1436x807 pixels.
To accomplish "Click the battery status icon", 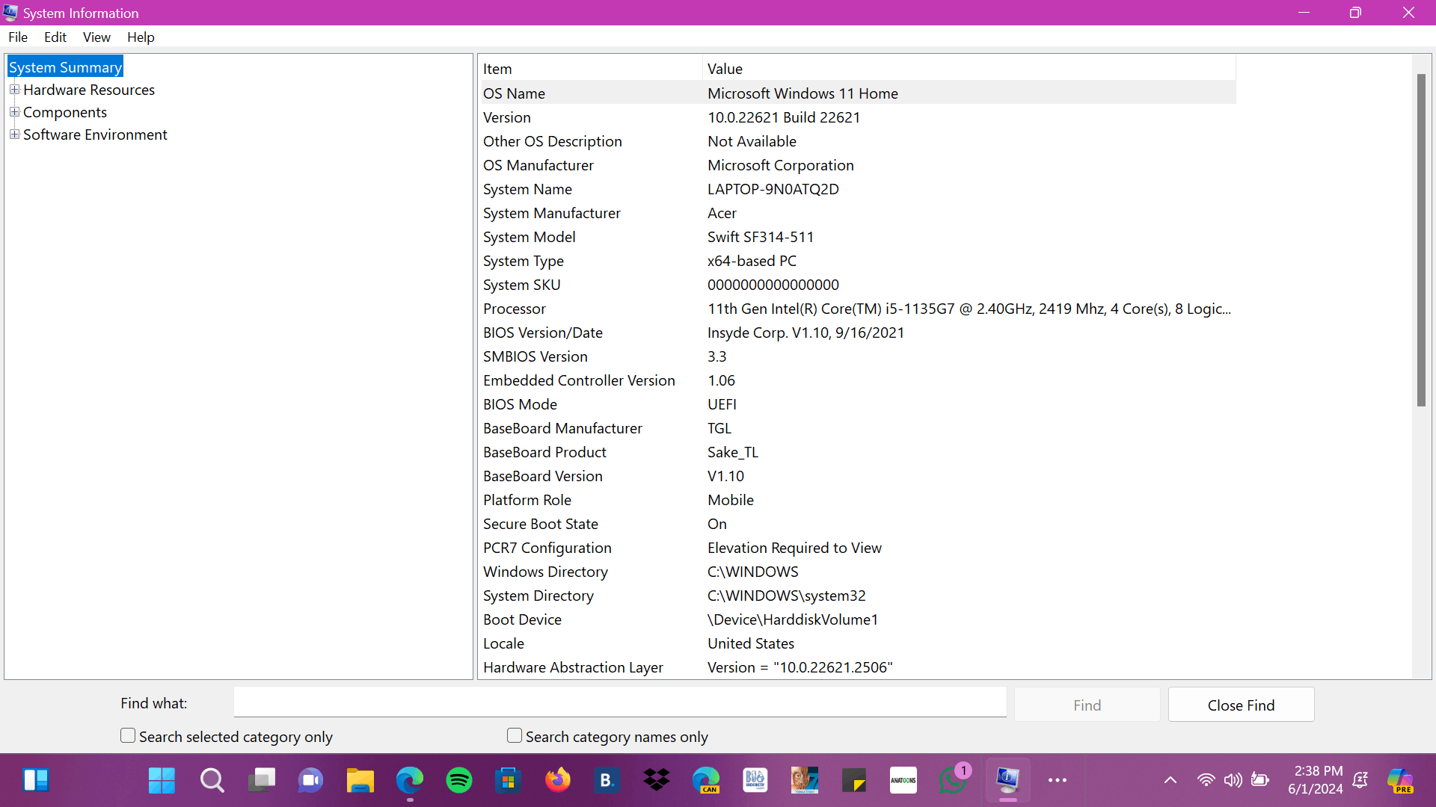I will pos(1260,780).
